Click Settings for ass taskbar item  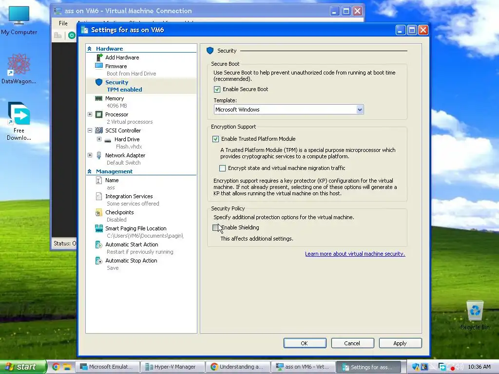pyautogui.click(x=369, y=367)
